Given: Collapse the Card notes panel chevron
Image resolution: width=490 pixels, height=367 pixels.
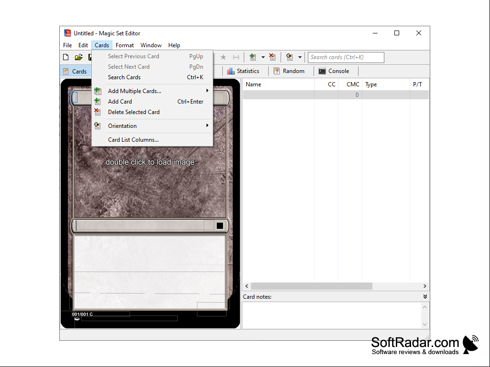Looking at the screenshot, I should point(425,296).
